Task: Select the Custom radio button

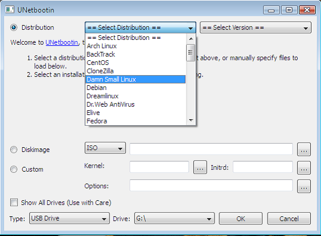Action: 14,169
